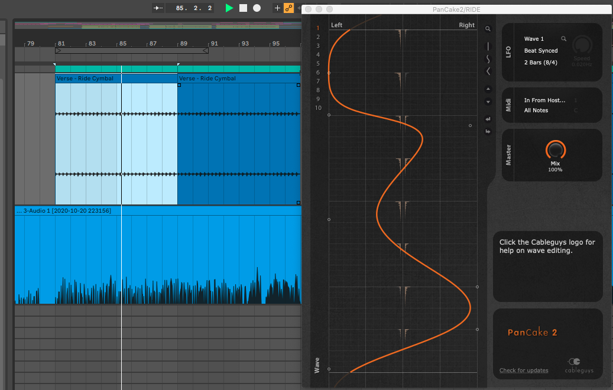Click the curve handle right of the first peak
The width and height of the screenshot is (613, 390).
[470, 125]
